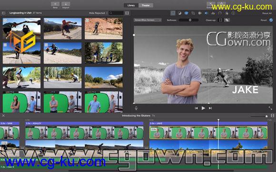
Task: Skip to previous clip in viewer
Action: click(x=196, y=108)
